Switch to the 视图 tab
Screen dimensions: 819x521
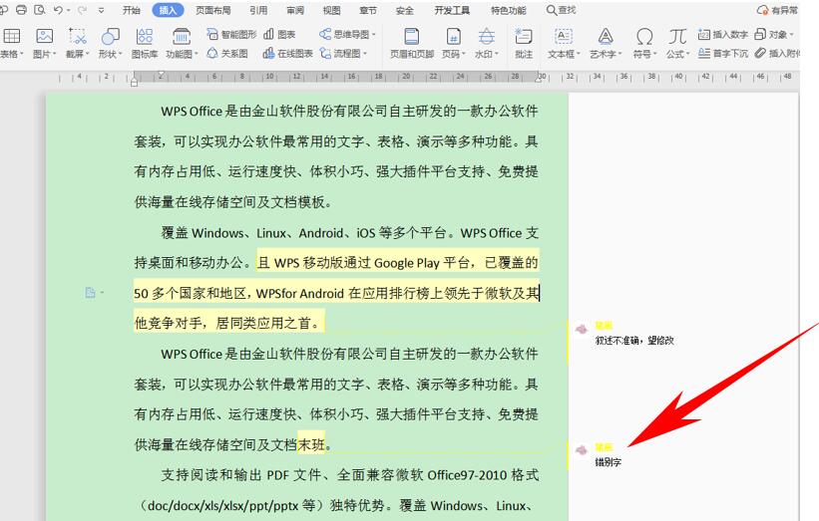331,10
